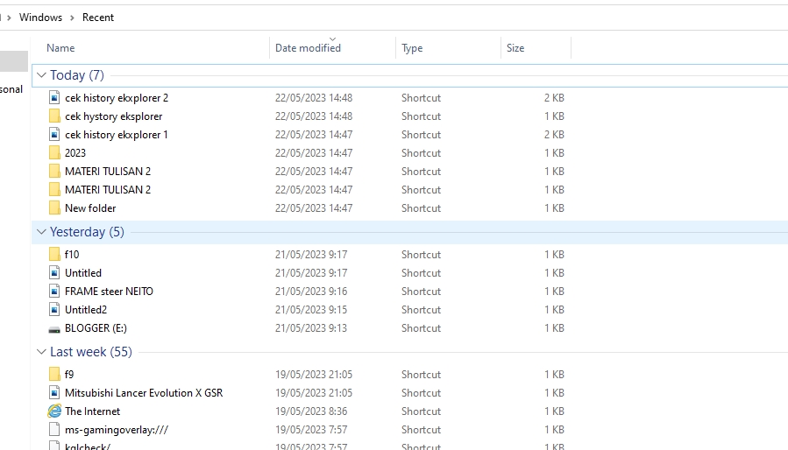Click the 2023 folder icon
The image size is (788, 450).
(54, 153)
